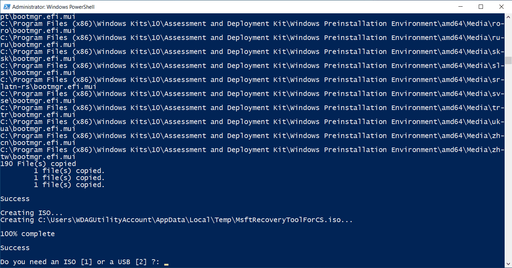Image resolution: width=512 pixels, height=268 pixels.
Task: Click the "100% complete" output line
Action: point(28,234)
